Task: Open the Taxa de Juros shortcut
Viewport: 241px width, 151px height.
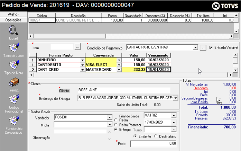Action: click(14, 48)
